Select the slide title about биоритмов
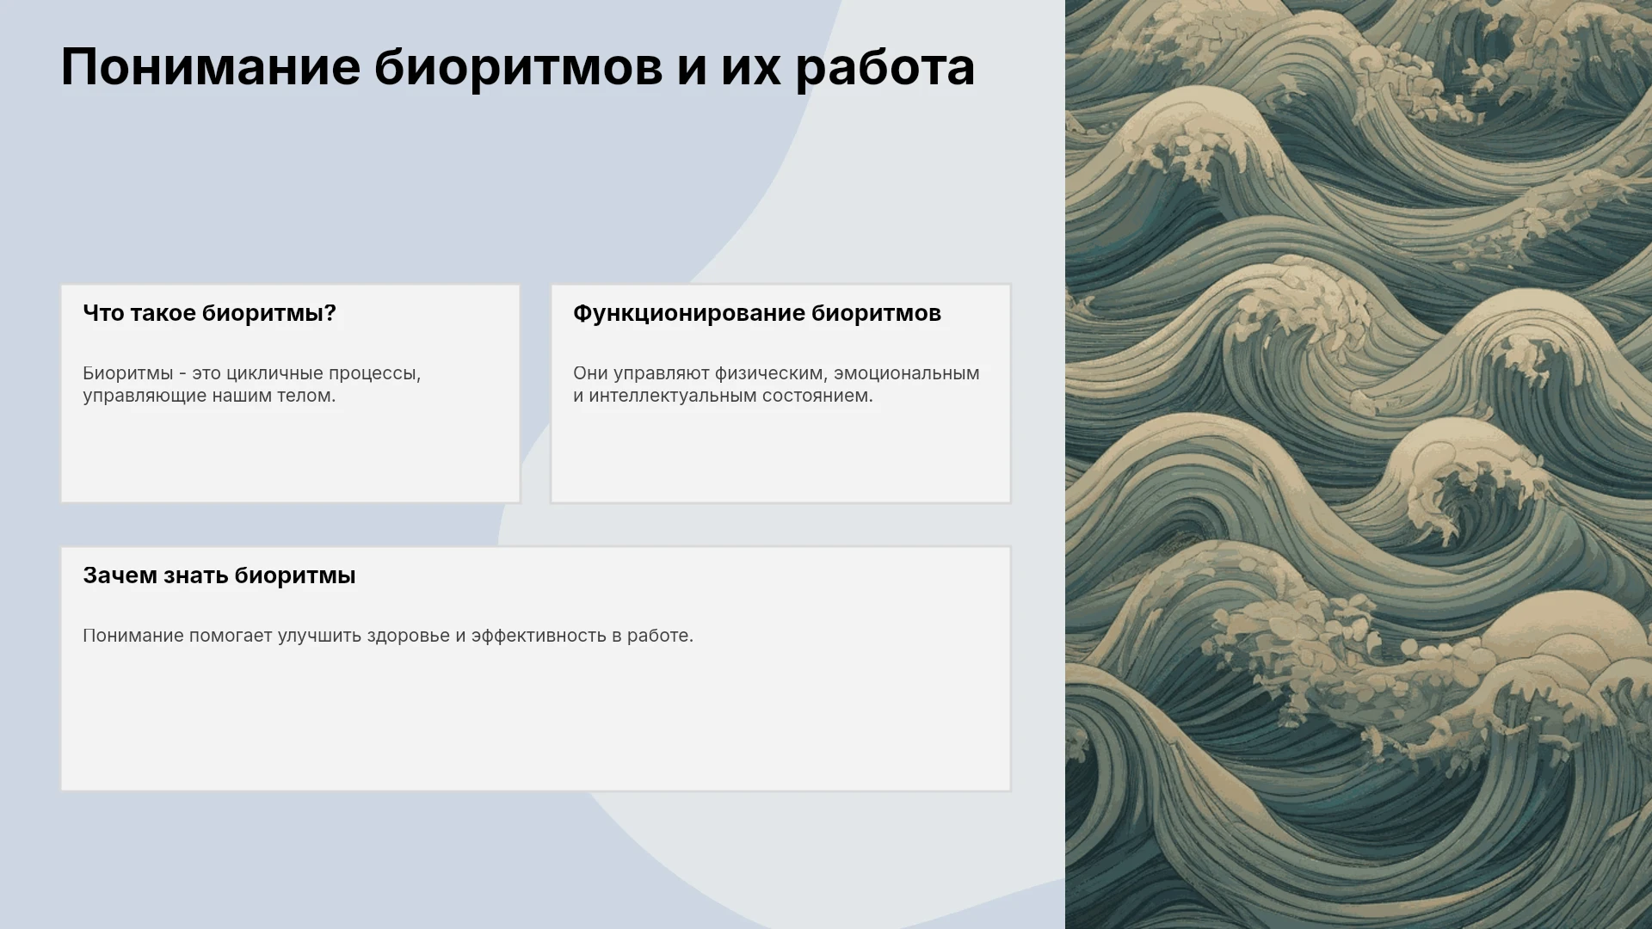 tap(518, 67)
